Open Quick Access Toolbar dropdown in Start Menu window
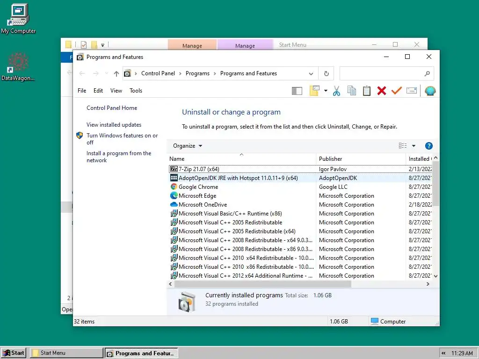479x359 pixels. coord(102,45)
